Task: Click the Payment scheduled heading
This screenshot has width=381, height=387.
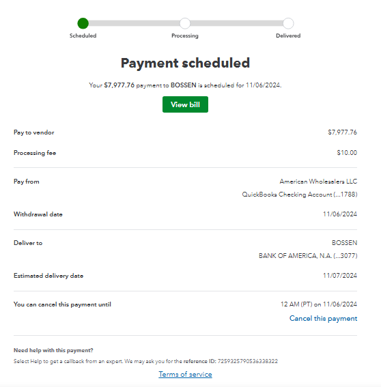Action: [x=185, y=63]
